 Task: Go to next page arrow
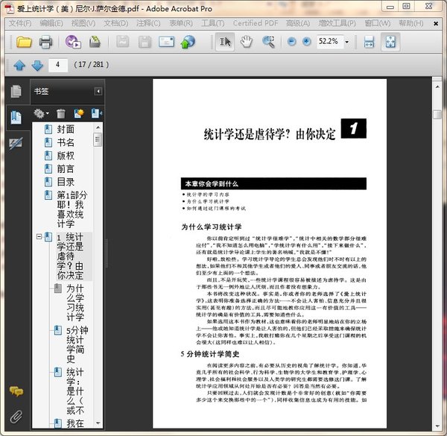37,66
